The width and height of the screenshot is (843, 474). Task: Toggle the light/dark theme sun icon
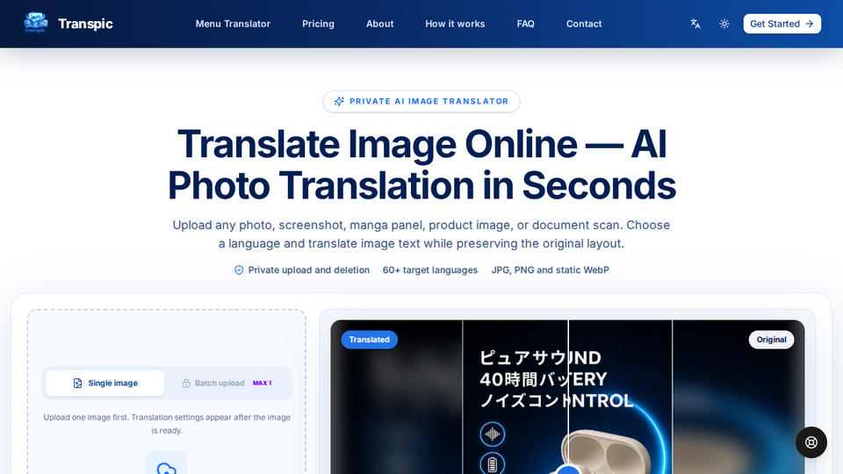pyautogui.click(x=724, y=24)
